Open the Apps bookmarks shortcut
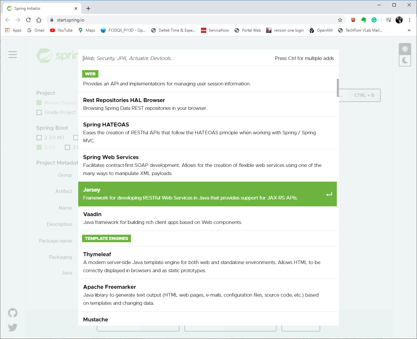This screenshot has height=339, width=417. [x=13, y=30]
